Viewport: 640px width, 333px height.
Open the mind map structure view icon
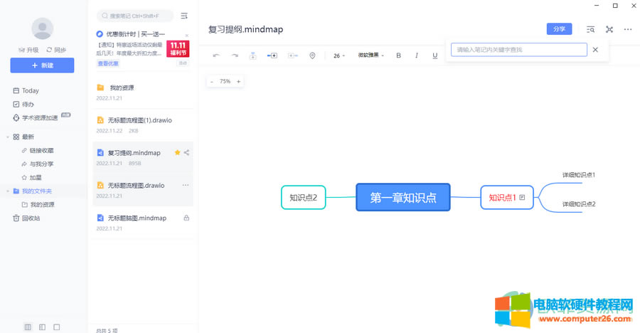point(609,29)
